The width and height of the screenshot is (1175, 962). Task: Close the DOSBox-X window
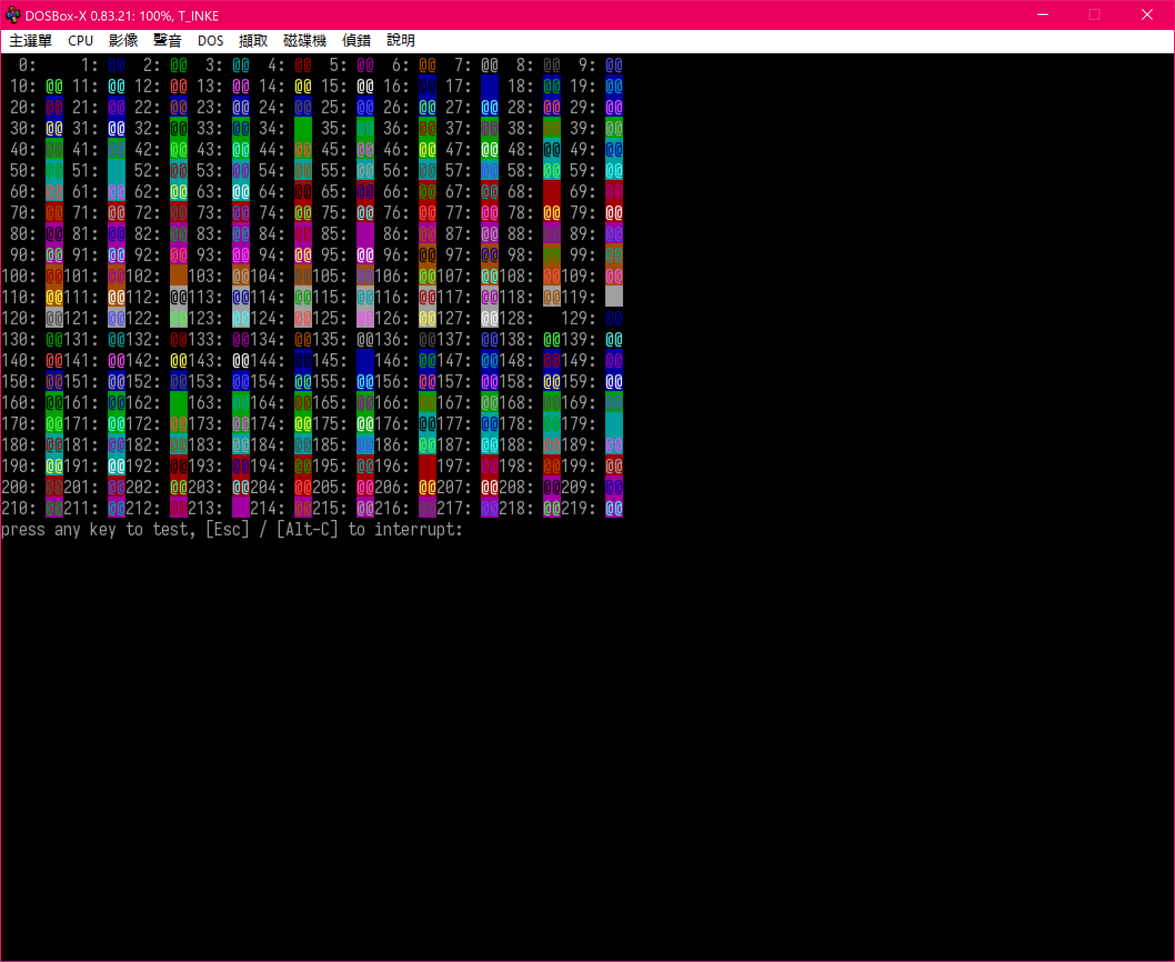tap(1147, 15)
